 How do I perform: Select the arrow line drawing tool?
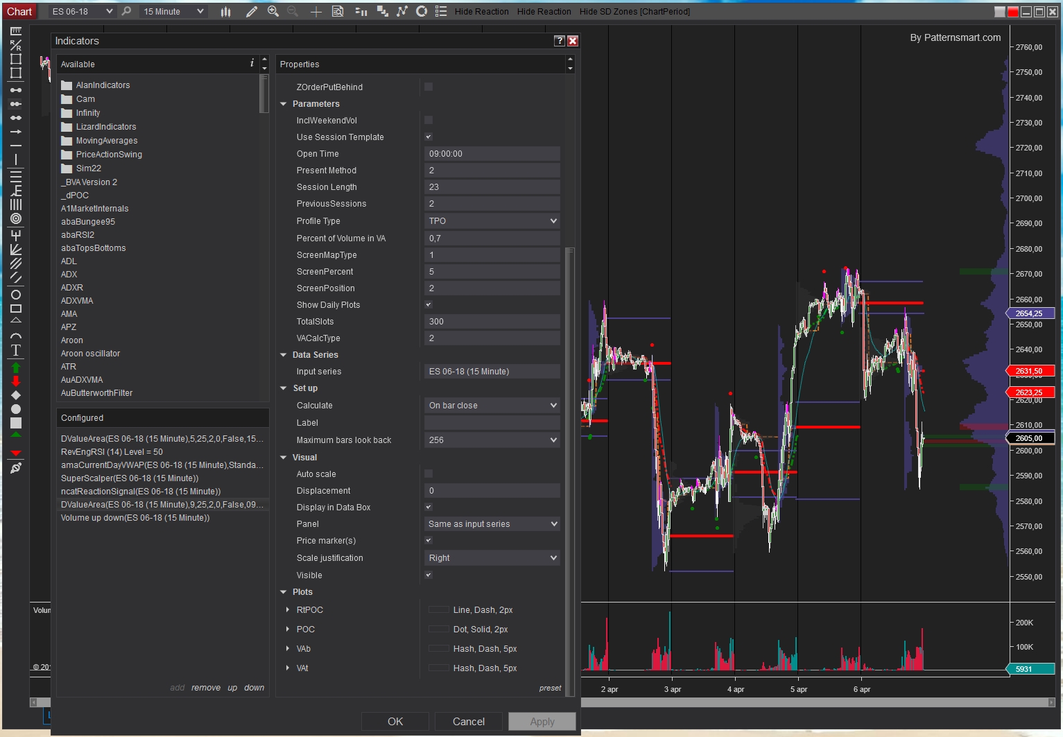16,132
